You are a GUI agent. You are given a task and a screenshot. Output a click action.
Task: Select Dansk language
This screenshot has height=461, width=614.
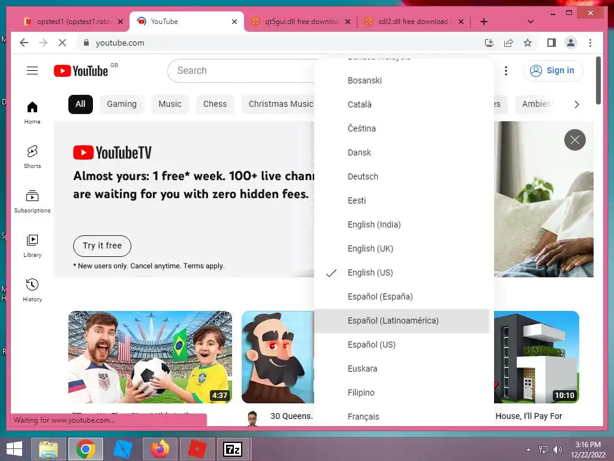[402, 152]
